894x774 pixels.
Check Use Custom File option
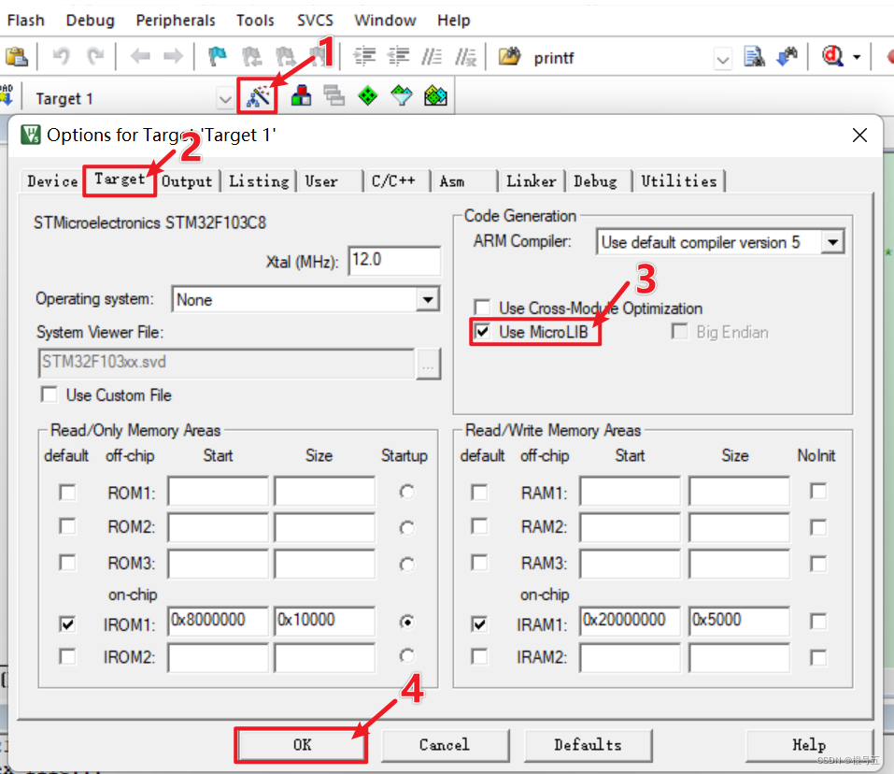coord(50,394)
